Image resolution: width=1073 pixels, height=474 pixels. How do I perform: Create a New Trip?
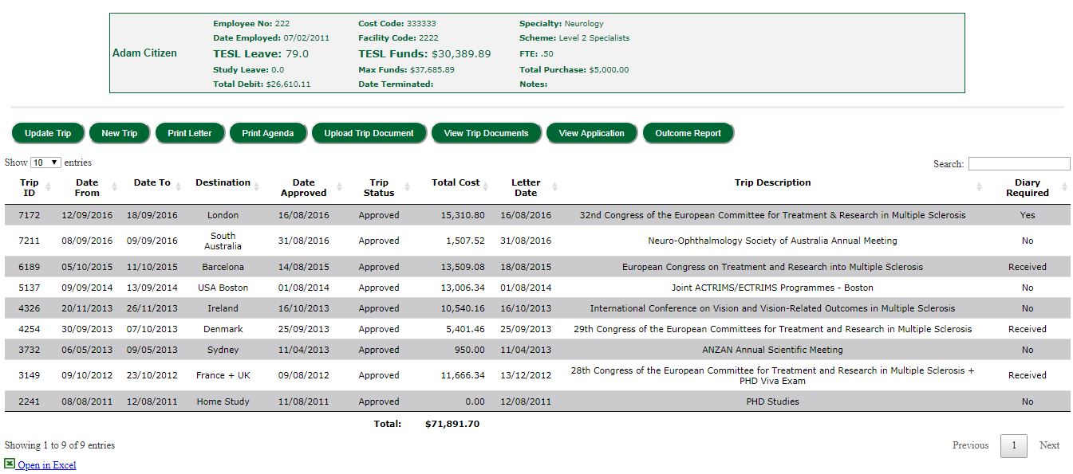120,133
